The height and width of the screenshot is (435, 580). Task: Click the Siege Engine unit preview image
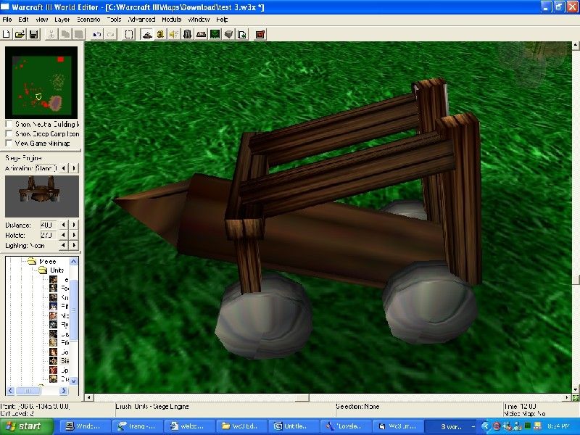[x=42, y=196]
